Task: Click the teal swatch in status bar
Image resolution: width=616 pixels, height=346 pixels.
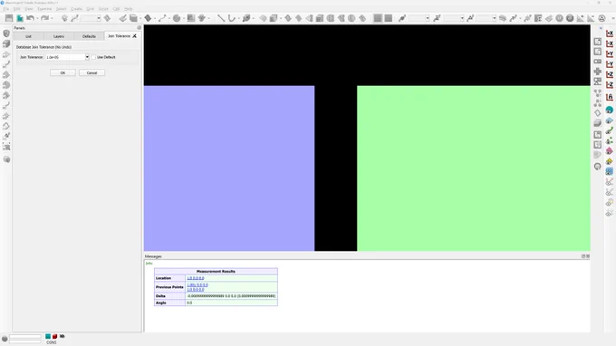Action: pos(48,336)
